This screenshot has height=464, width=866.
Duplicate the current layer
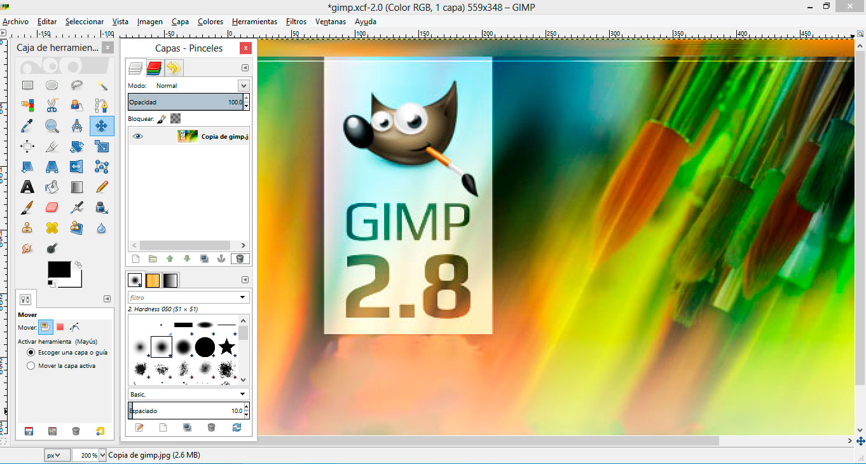tap(204, 258)
